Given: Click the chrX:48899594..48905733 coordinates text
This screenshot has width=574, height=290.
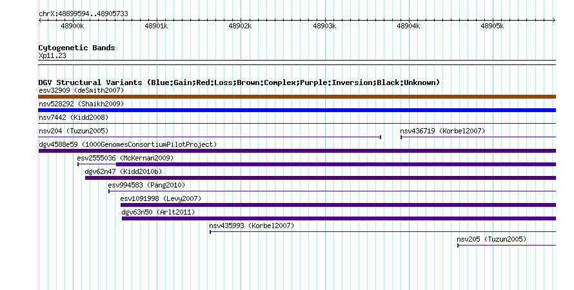Looking at the screenshot, I should [83, 14].
